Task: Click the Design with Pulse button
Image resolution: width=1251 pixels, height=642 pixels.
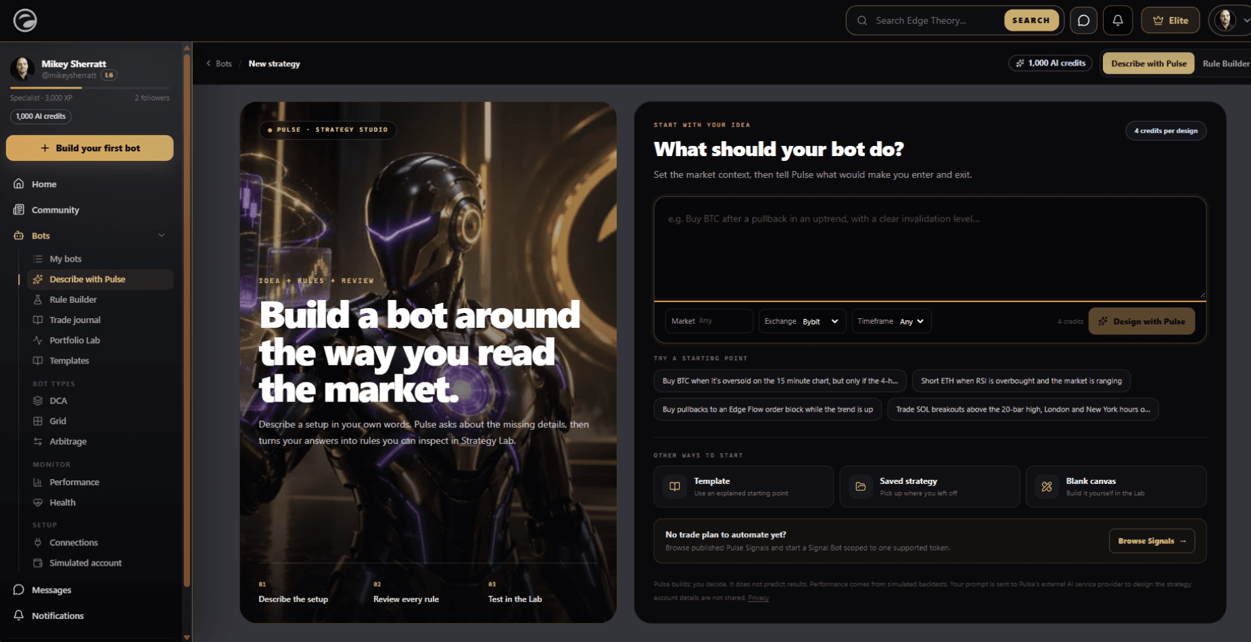Action: [1141, 321]
